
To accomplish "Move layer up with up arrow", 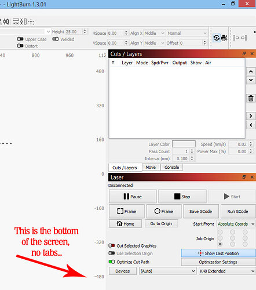I will coord(251,71).
